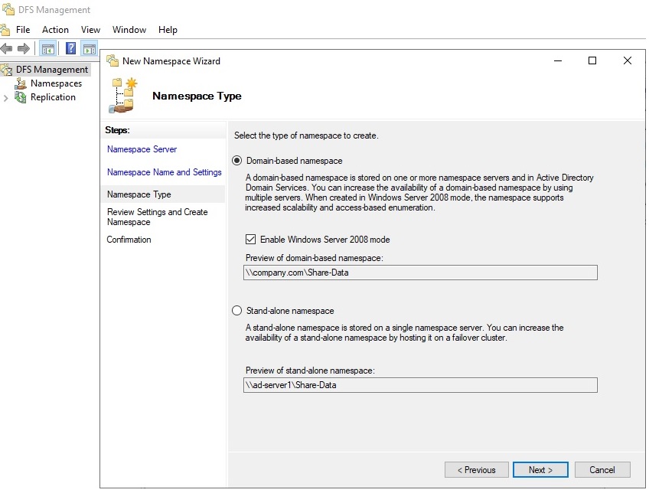
Task: Click the Show/Hide Action Pane toolbar icon
Action: coord(90,47)
